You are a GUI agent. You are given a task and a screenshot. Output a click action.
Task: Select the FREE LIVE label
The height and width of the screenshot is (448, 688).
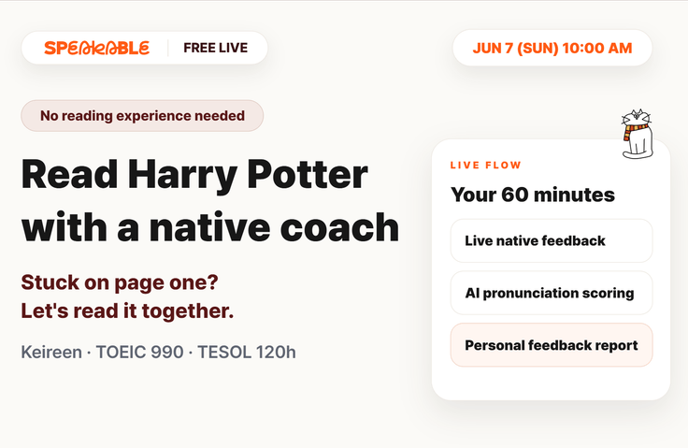(x=215, y=48)
